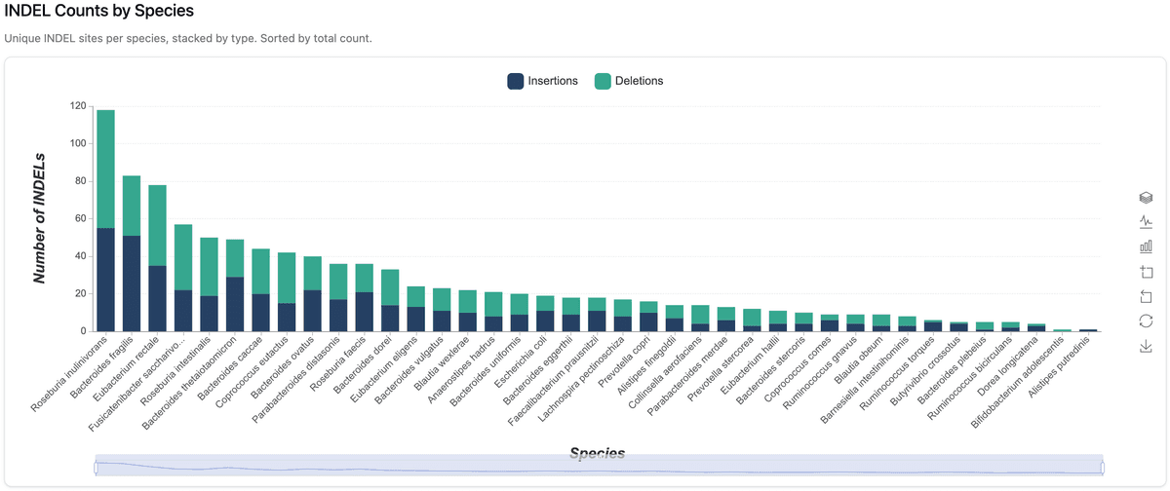Click the Roseburia inulinivorans deletions bar segment
This screenshot has height=491, width=1170.
pos(105,169)
